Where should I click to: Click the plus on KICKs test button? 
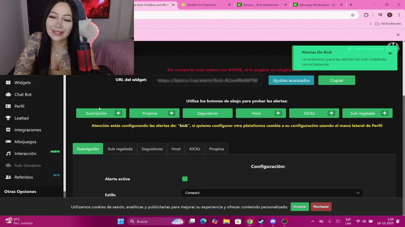[331, 113]
